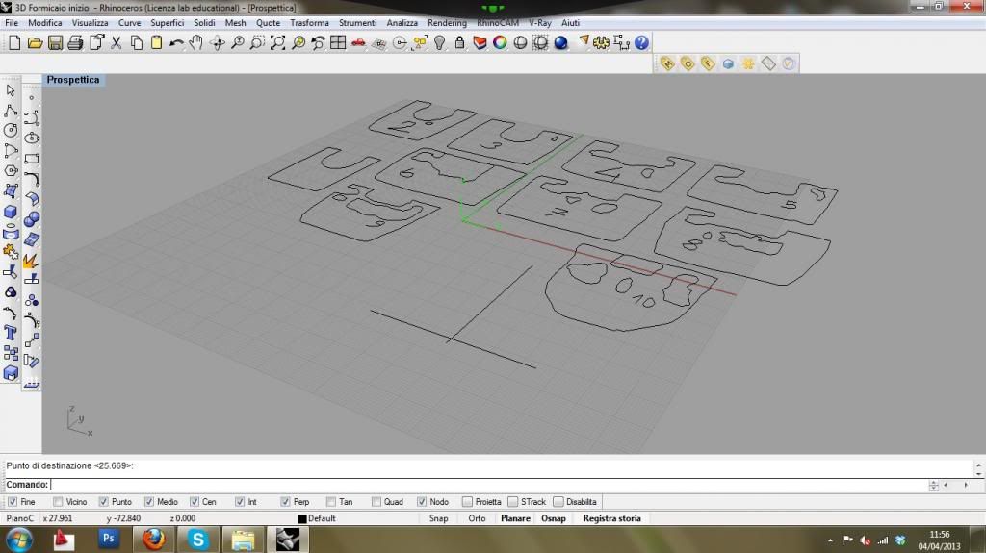
Task: Enable the Vicino osnap checkbox
Action: click(x=58, y=502)
